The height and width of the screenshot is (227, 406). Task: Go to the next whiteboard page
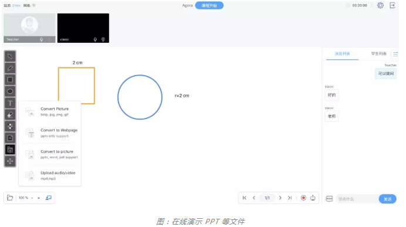280,198
